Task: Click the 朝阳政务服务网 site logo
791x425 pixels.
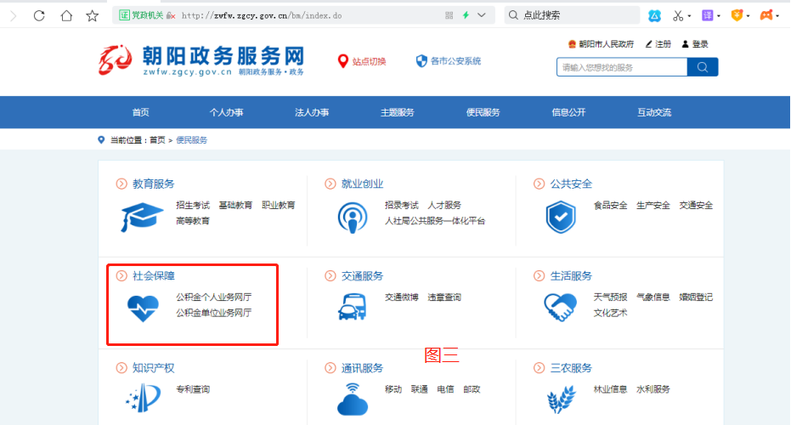Action: pos(201,60)
